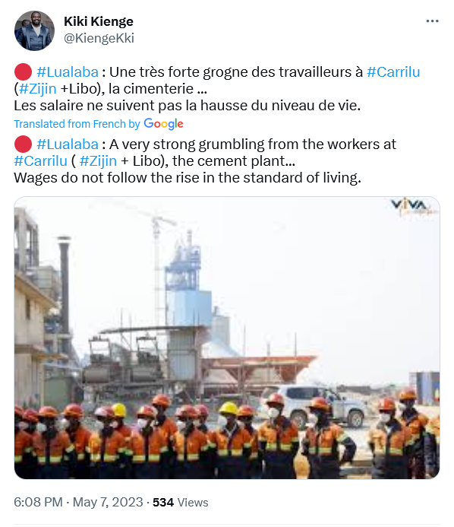Open #Zijin hashtag in French text
The width and height of the screenshot is (454, 527).
[38, 89]
